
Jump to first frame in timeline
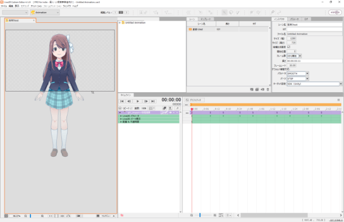point(122,101)
